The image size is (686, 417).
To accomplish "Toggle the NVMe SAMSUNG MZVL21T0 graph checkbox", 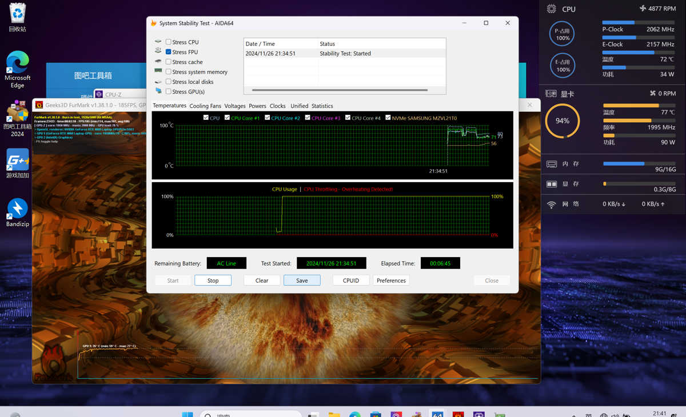I will tap(388, 118).
